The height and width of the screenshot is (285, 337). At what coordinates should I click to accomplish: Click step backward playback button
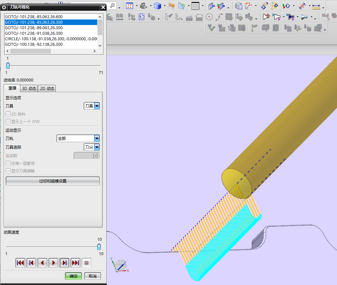(x=31, y=263)
